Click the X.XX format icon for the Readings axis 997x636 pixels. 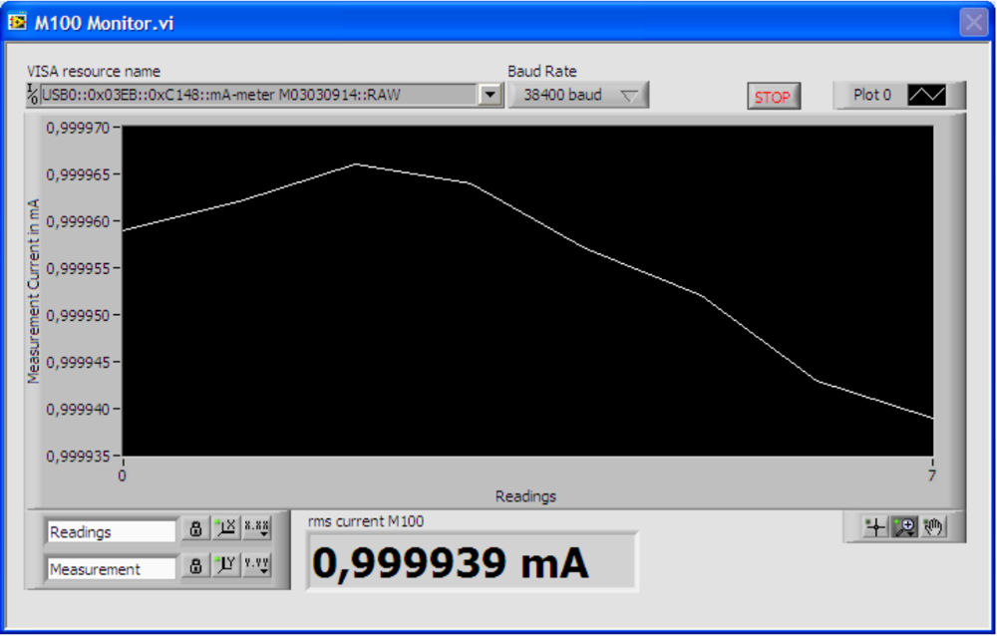255,528
